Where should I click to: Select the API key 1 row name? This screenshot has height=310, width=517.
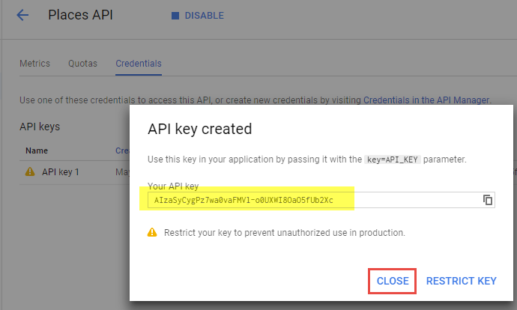[61, 172]
